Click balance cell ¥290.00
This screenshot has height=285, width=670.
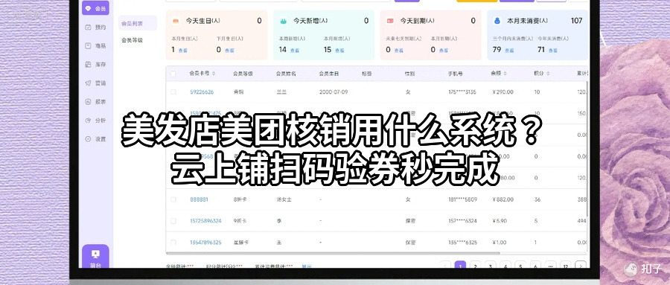coord(502,92)
